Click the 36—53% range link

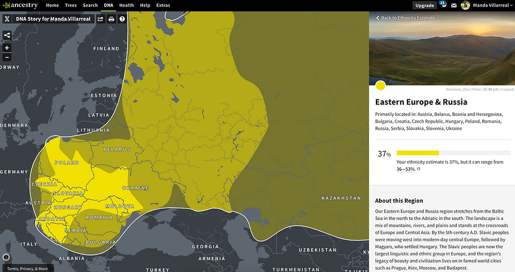click(x=406, y=169)
